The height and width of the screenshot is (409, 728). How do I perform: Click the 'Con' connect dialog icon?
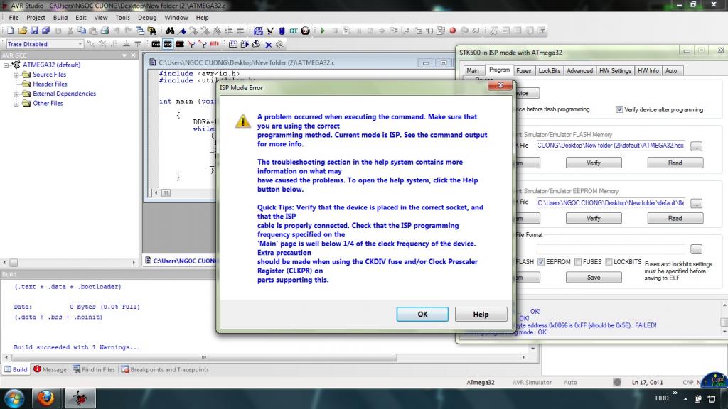156,45
